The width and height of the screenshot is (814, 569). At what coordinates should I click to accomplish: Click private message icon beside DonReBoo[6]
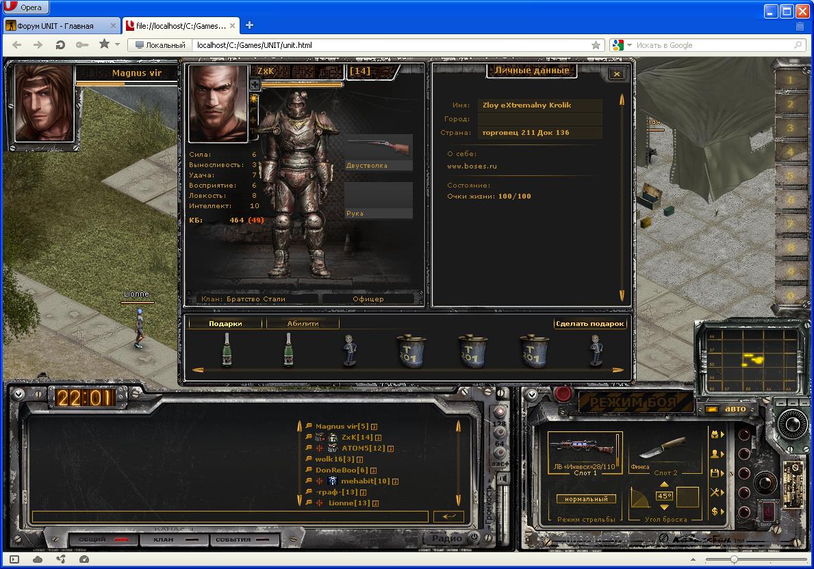[x=309, y=470]
